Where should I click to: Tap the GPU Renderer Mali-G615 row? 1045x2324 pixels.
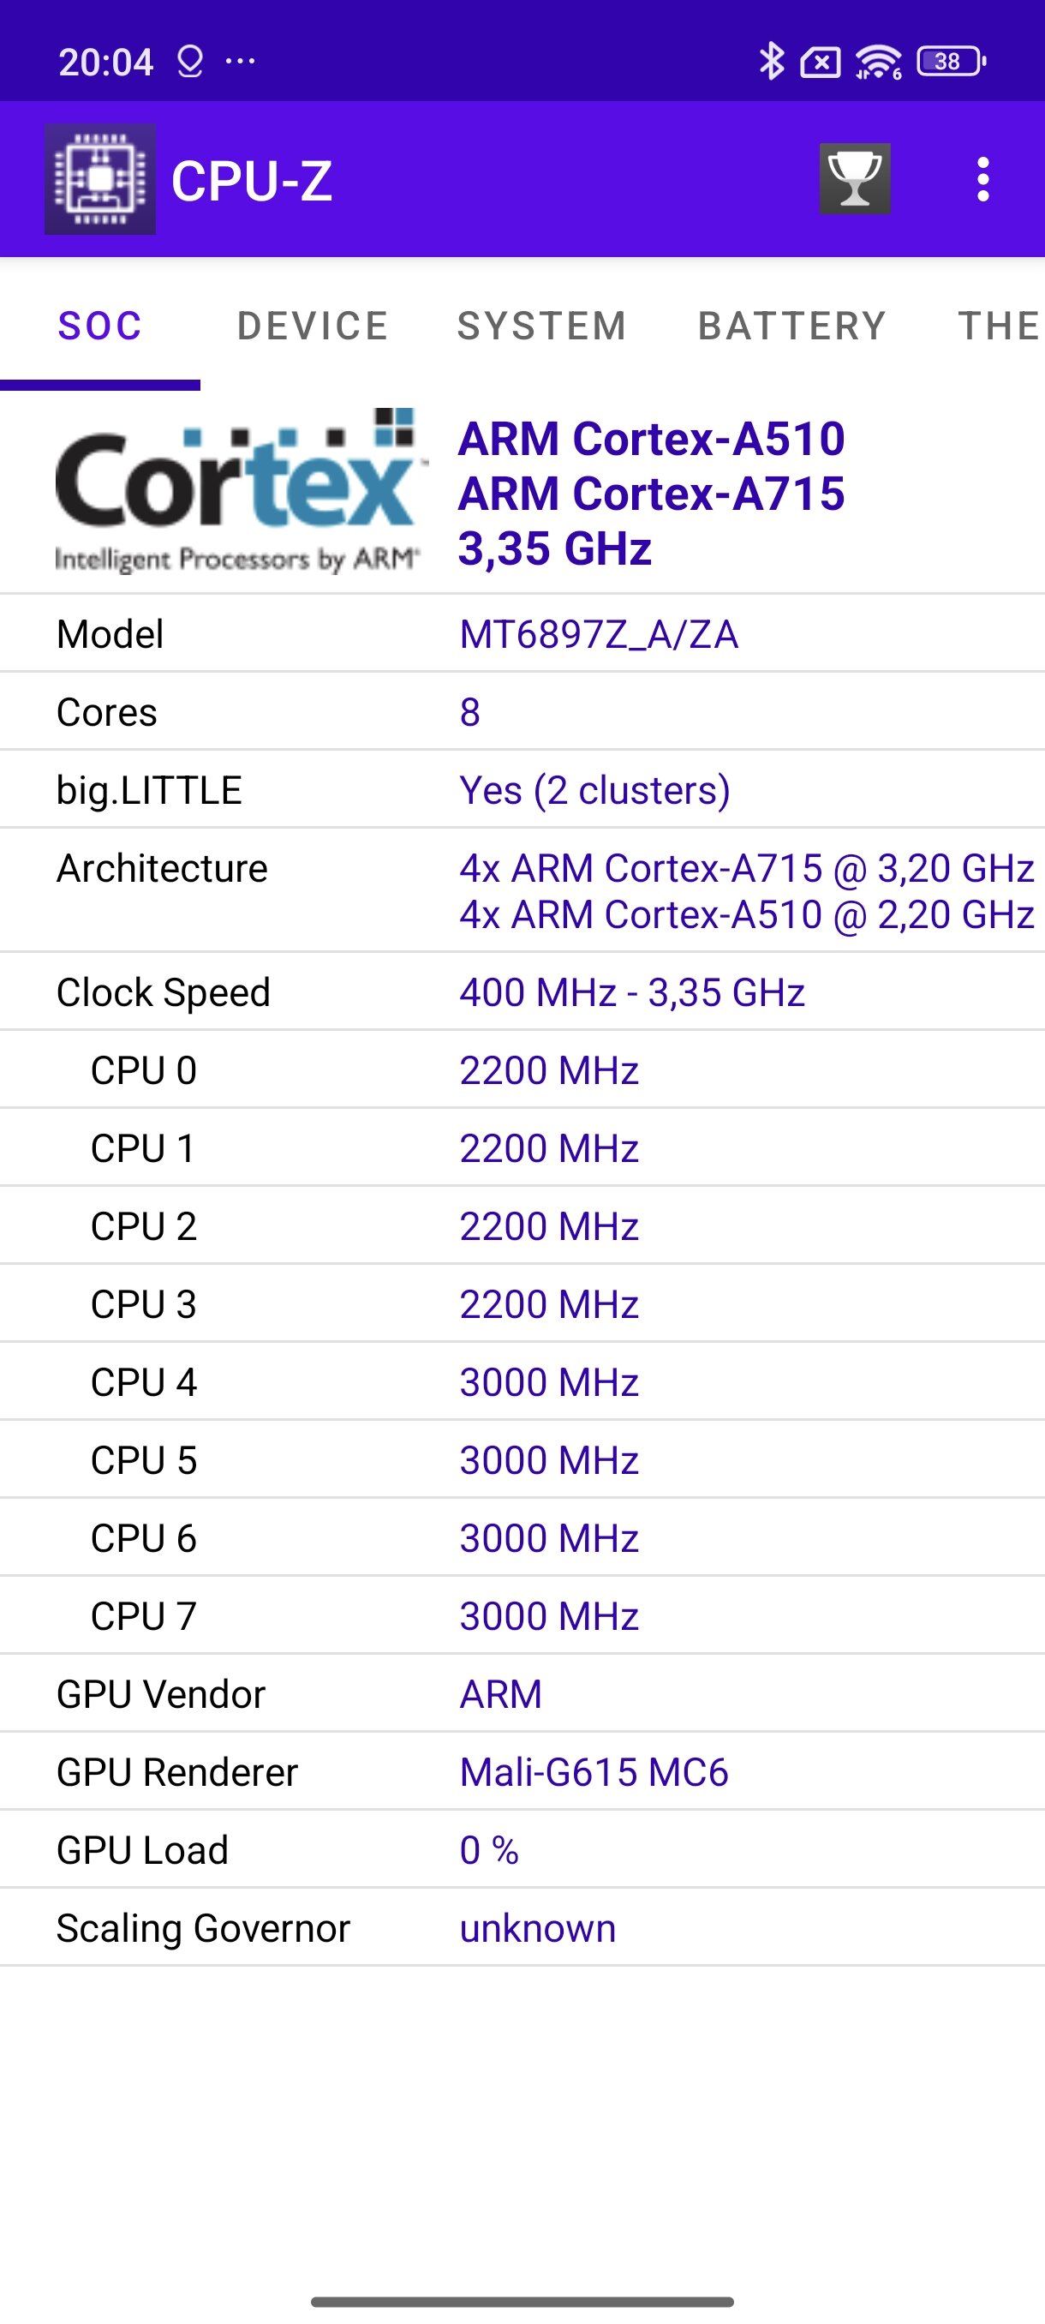(523, 1772)
